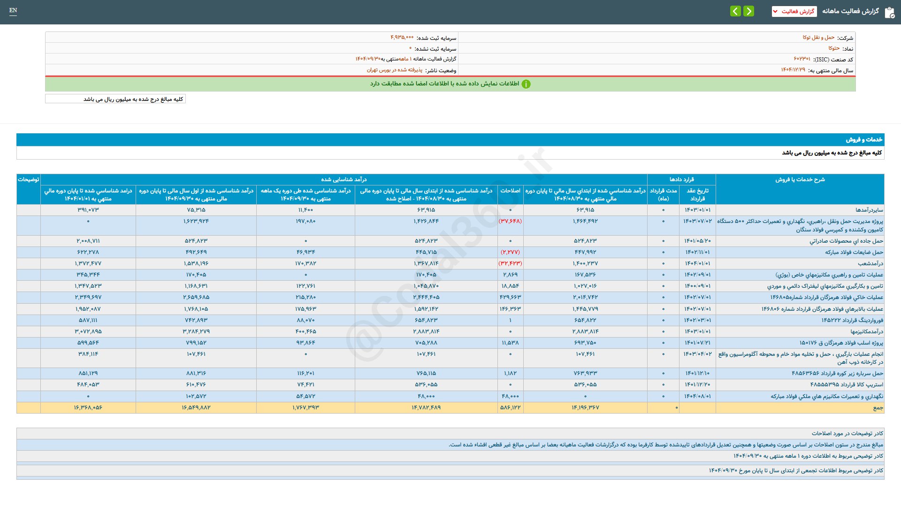Viewport: 901px width, 507px height.
Task: Click the گزارش فعالیت ماهانه page title
Action: (x=850, y=11)
